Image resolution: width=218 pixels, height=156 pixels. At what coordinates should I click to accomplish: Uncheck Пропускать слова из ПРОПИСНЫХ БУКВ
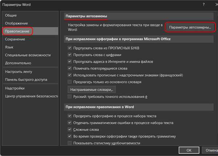70,48
